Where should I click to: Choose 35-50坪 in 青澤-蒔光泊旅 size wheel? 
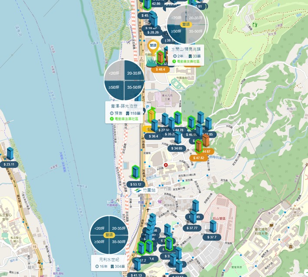(134, 88)
